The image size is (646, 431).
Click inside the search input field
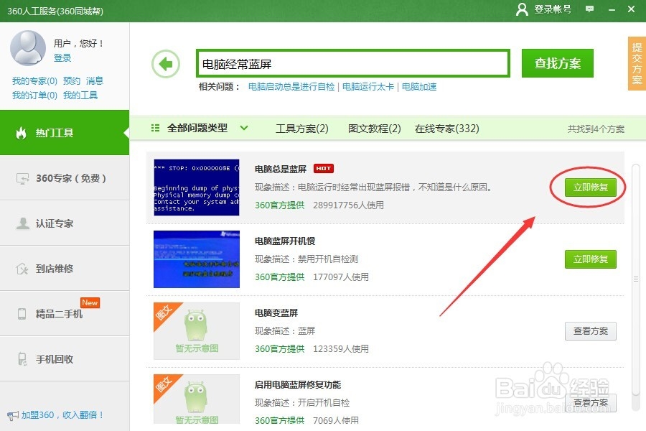[x=352, y=63]
